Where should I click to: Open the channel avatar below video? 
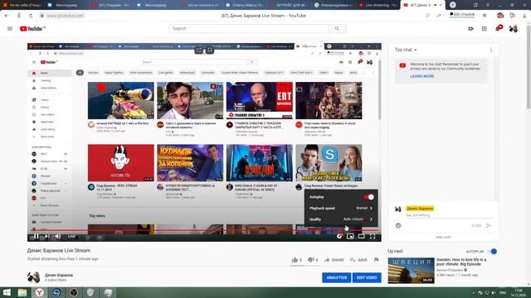coord(33,277)
